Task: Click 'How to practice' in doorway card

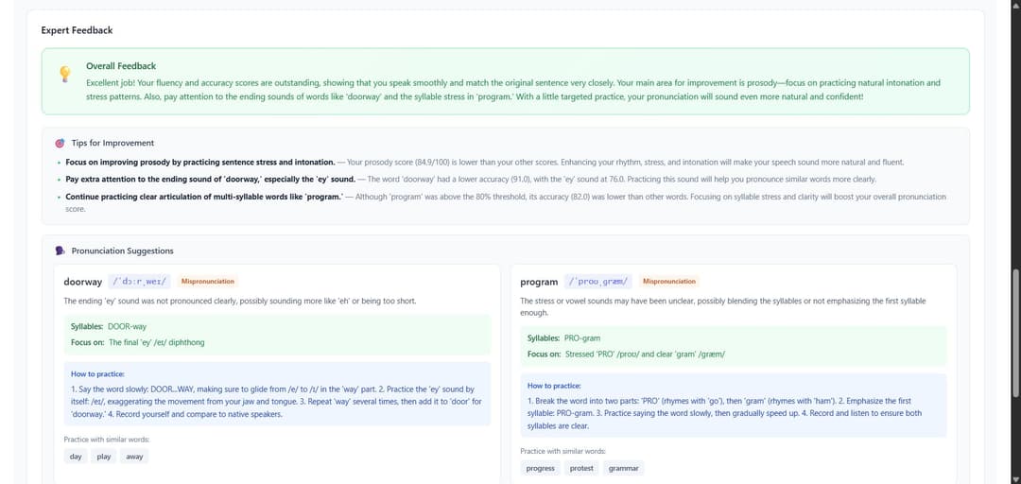Action: (97, 374)
